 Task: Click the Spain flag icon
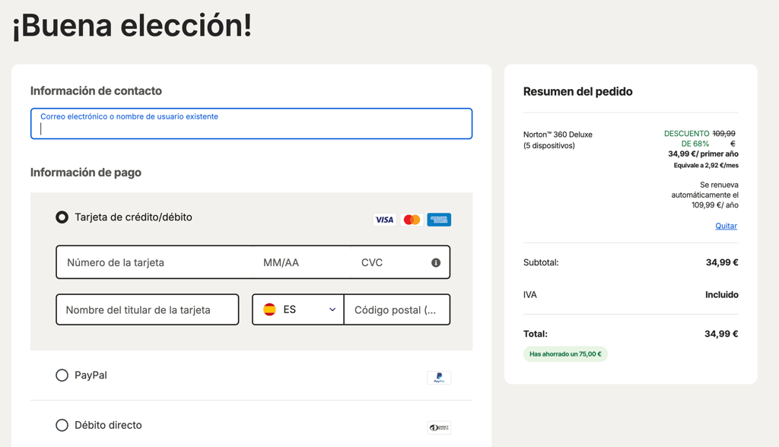tap(270, 309)
